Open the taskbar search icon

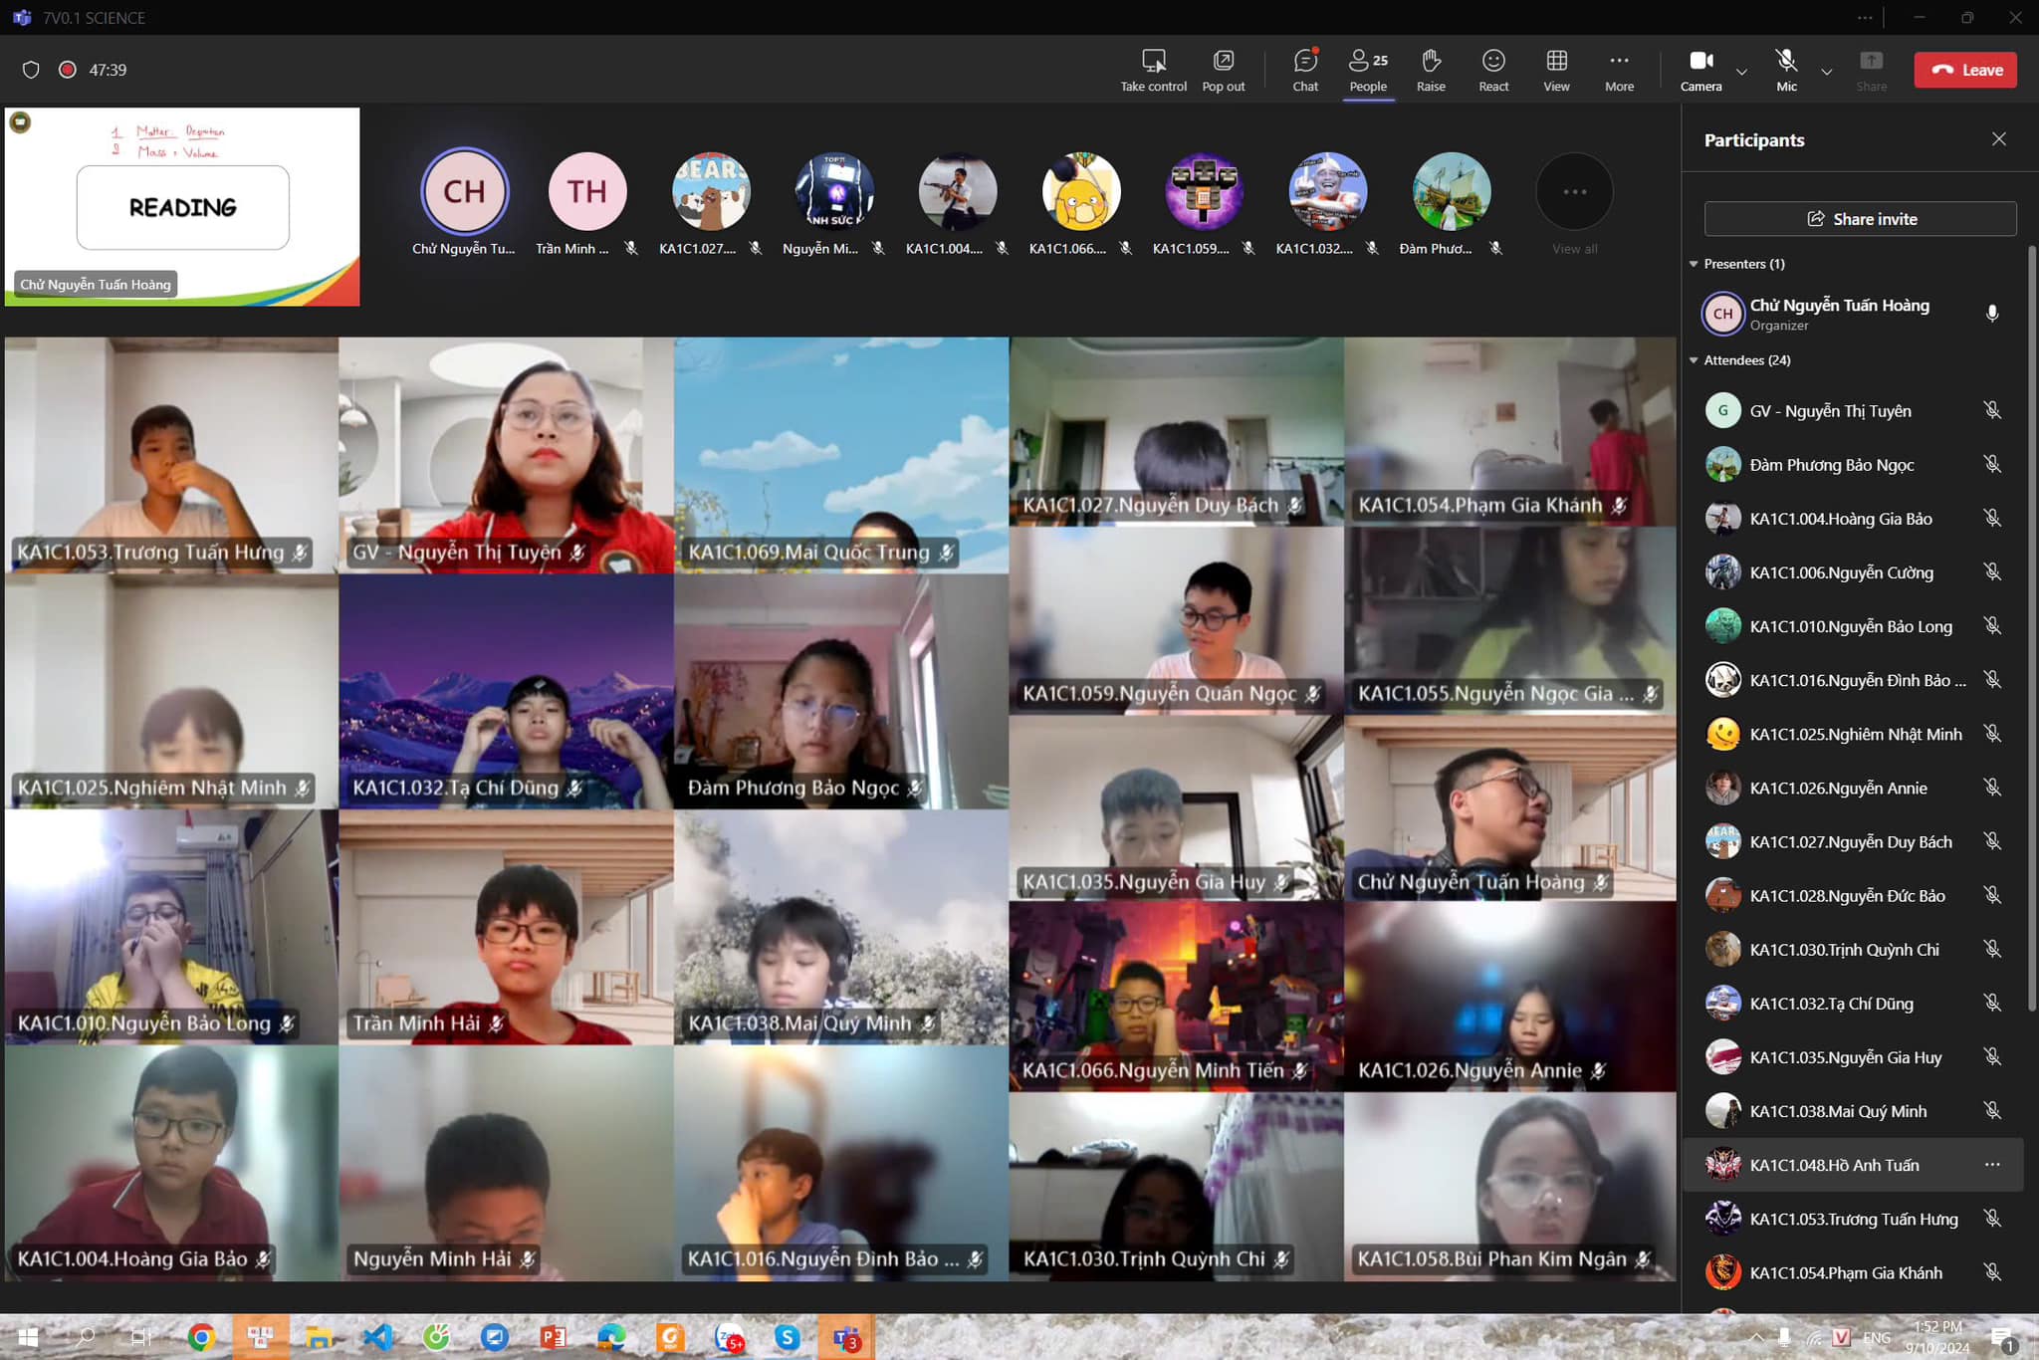[86, 1337]
